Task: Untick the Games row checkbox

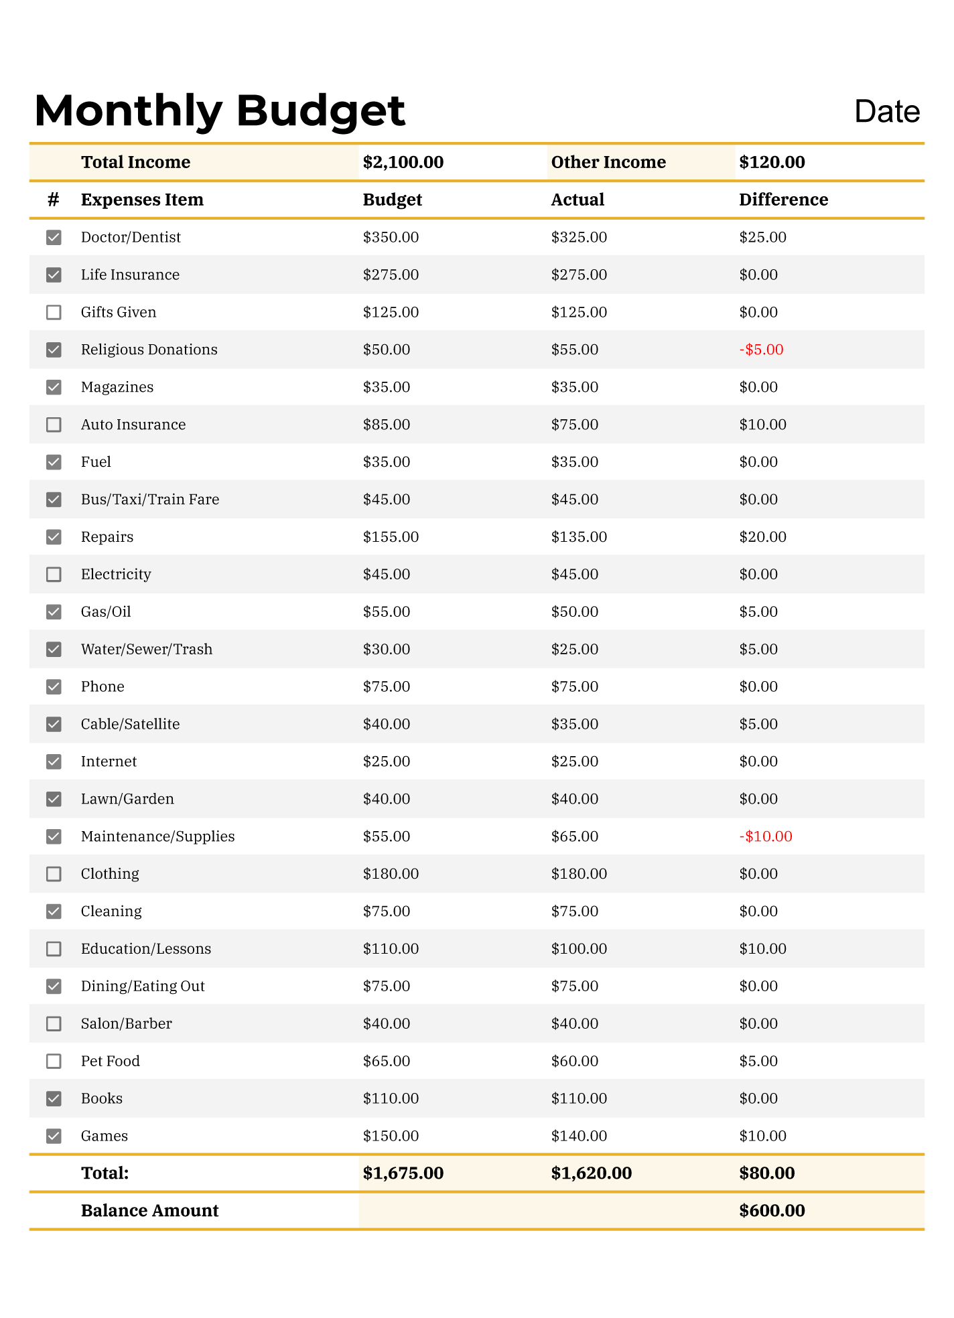Action: pos(54,1136)
